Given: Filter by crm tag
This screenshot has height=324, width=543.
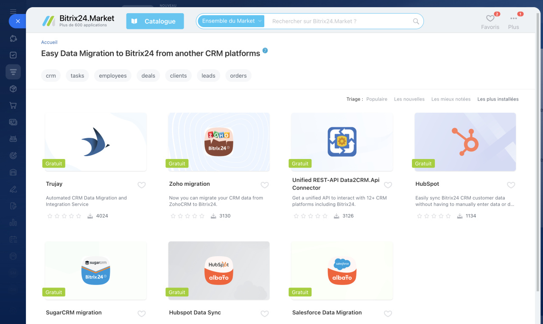Looking at the screenshot, I should [x=51, y=75].
